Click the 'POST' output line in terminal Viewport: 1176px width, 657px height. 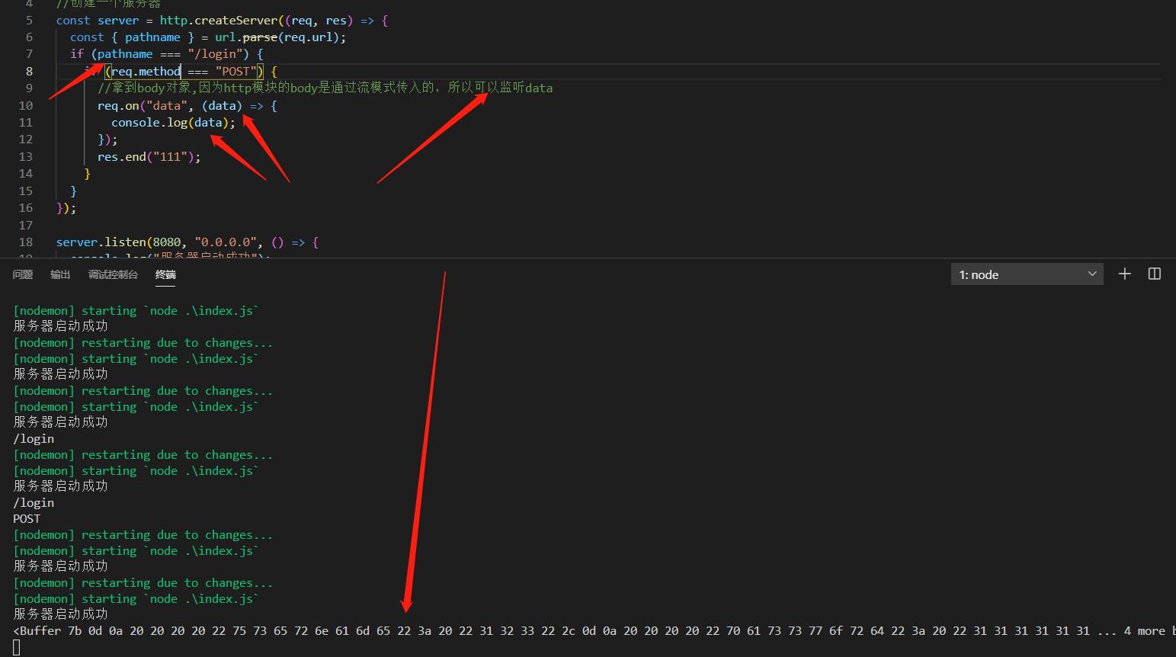27,518
